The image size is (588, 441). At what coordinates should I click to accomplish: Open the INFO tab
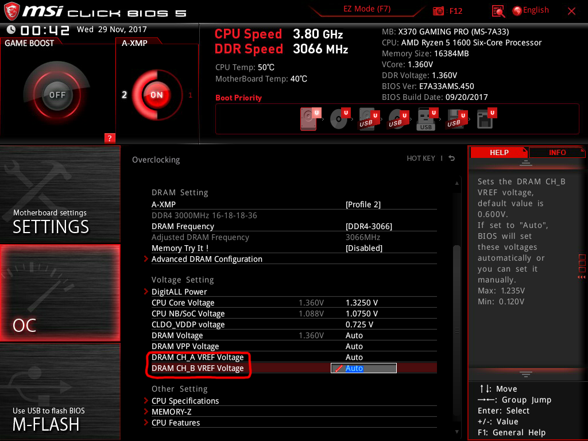557,153
